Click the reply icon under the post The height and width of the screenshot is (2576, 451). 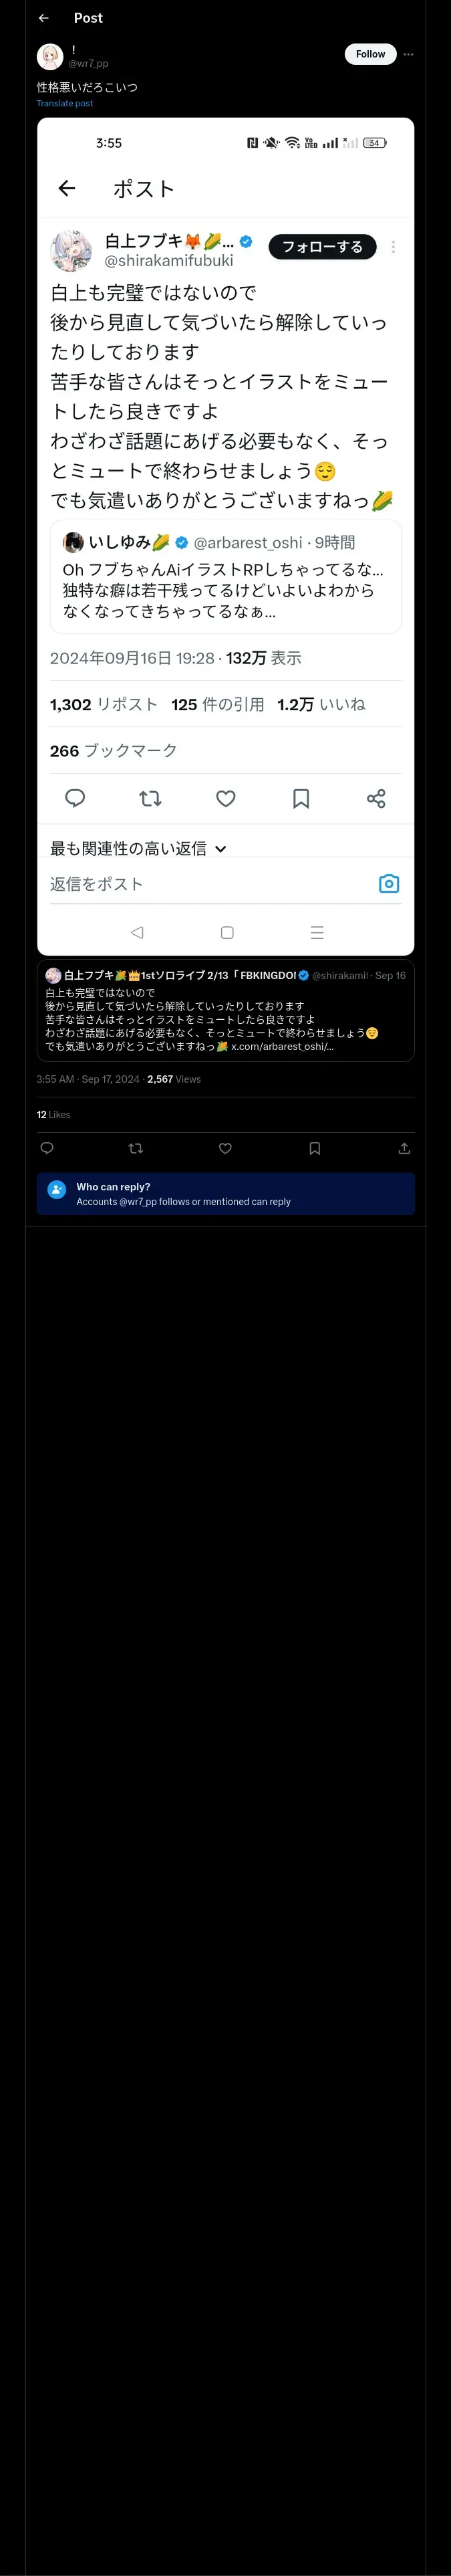(x=46, y=1148)
